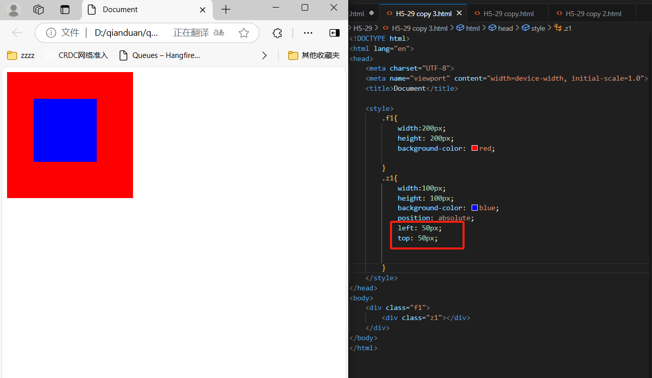
Task: Switch to H5-29 copy 2.html editor tab
Action: click(x=593, y=14)
